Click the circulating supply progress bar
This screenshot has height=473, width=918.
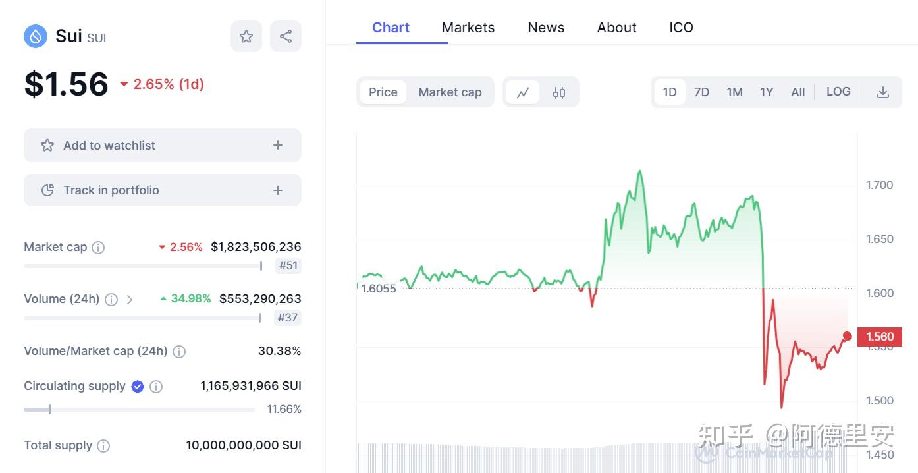pos(139,410)
